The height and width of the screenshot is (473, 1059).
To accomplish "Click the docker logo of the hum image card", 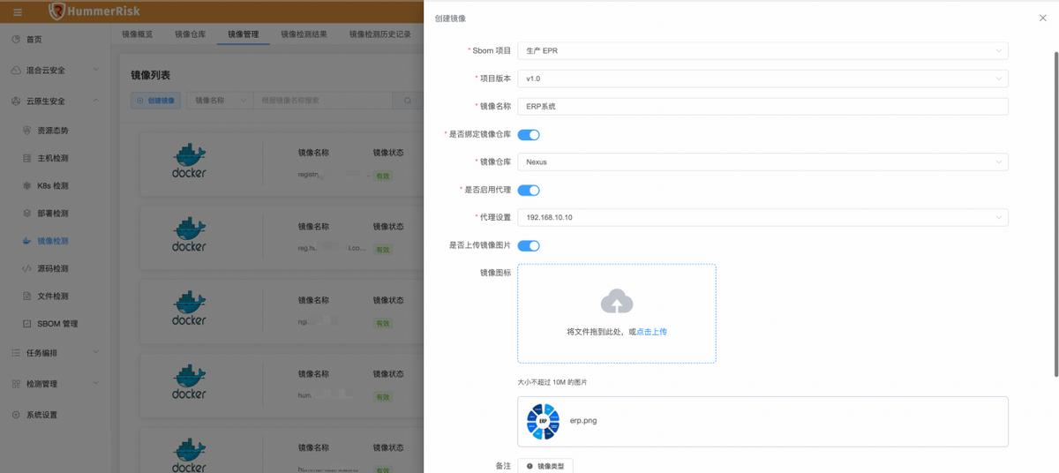I will tap(189, 383).
